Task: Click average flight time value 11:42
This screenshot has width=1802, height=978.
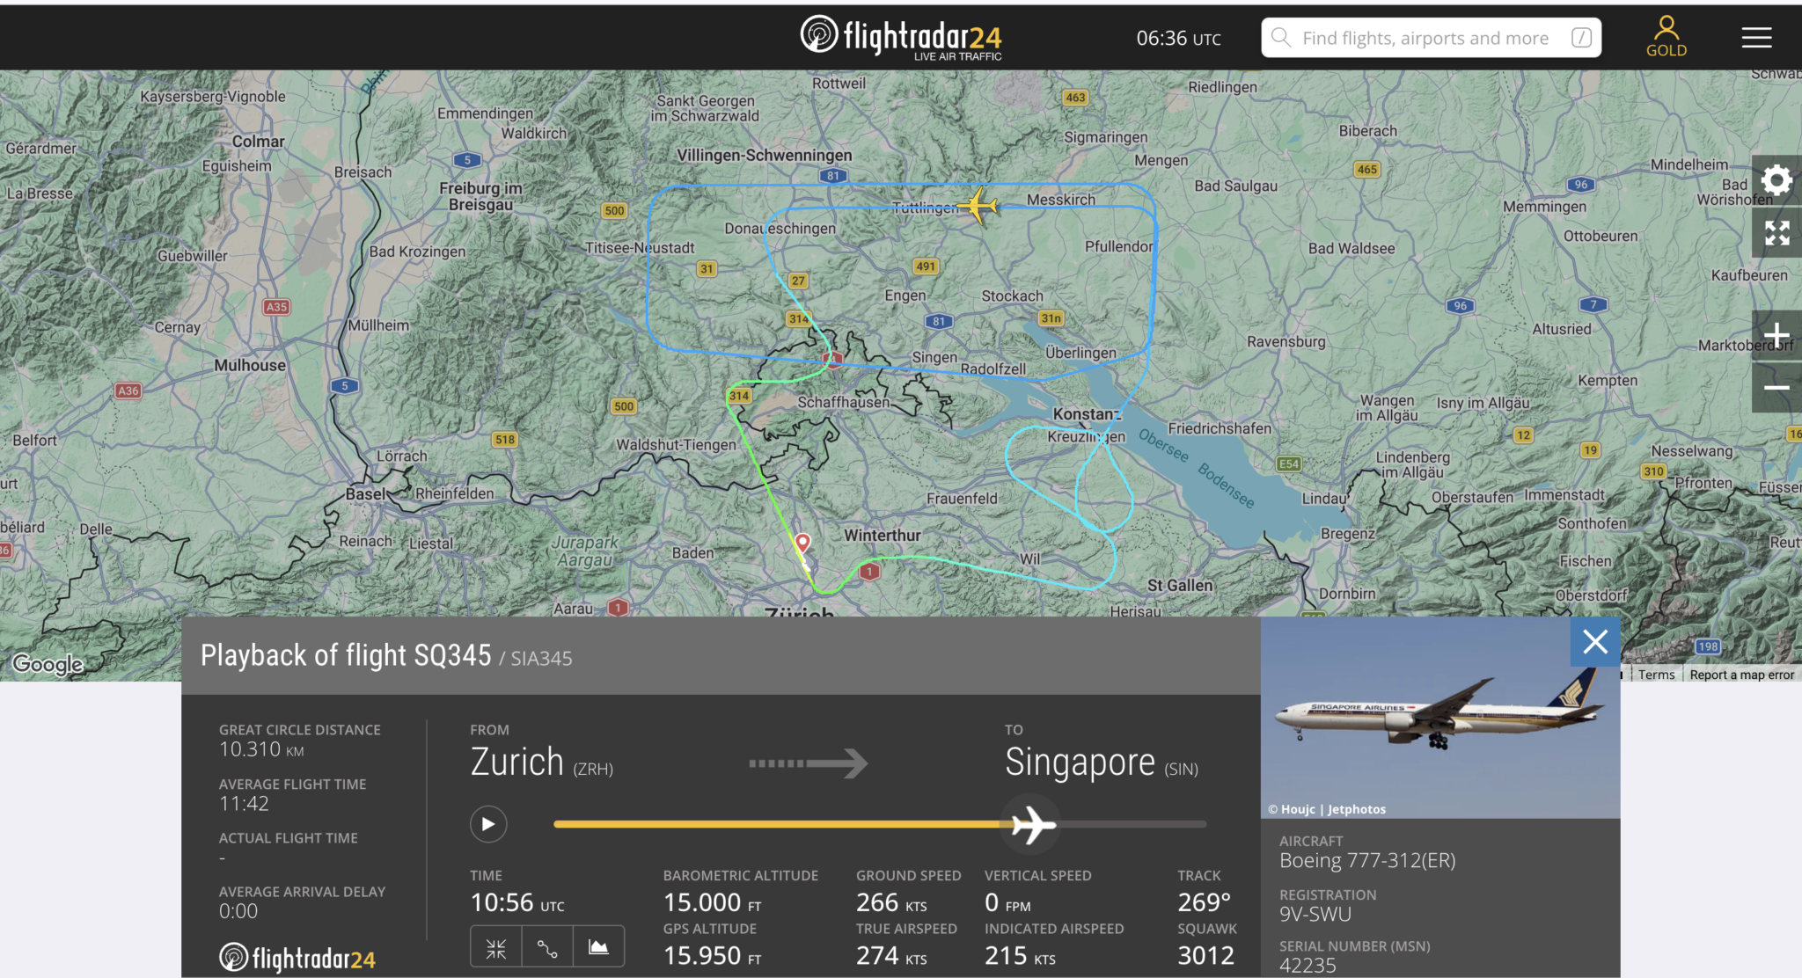Action: pos(244,804)
